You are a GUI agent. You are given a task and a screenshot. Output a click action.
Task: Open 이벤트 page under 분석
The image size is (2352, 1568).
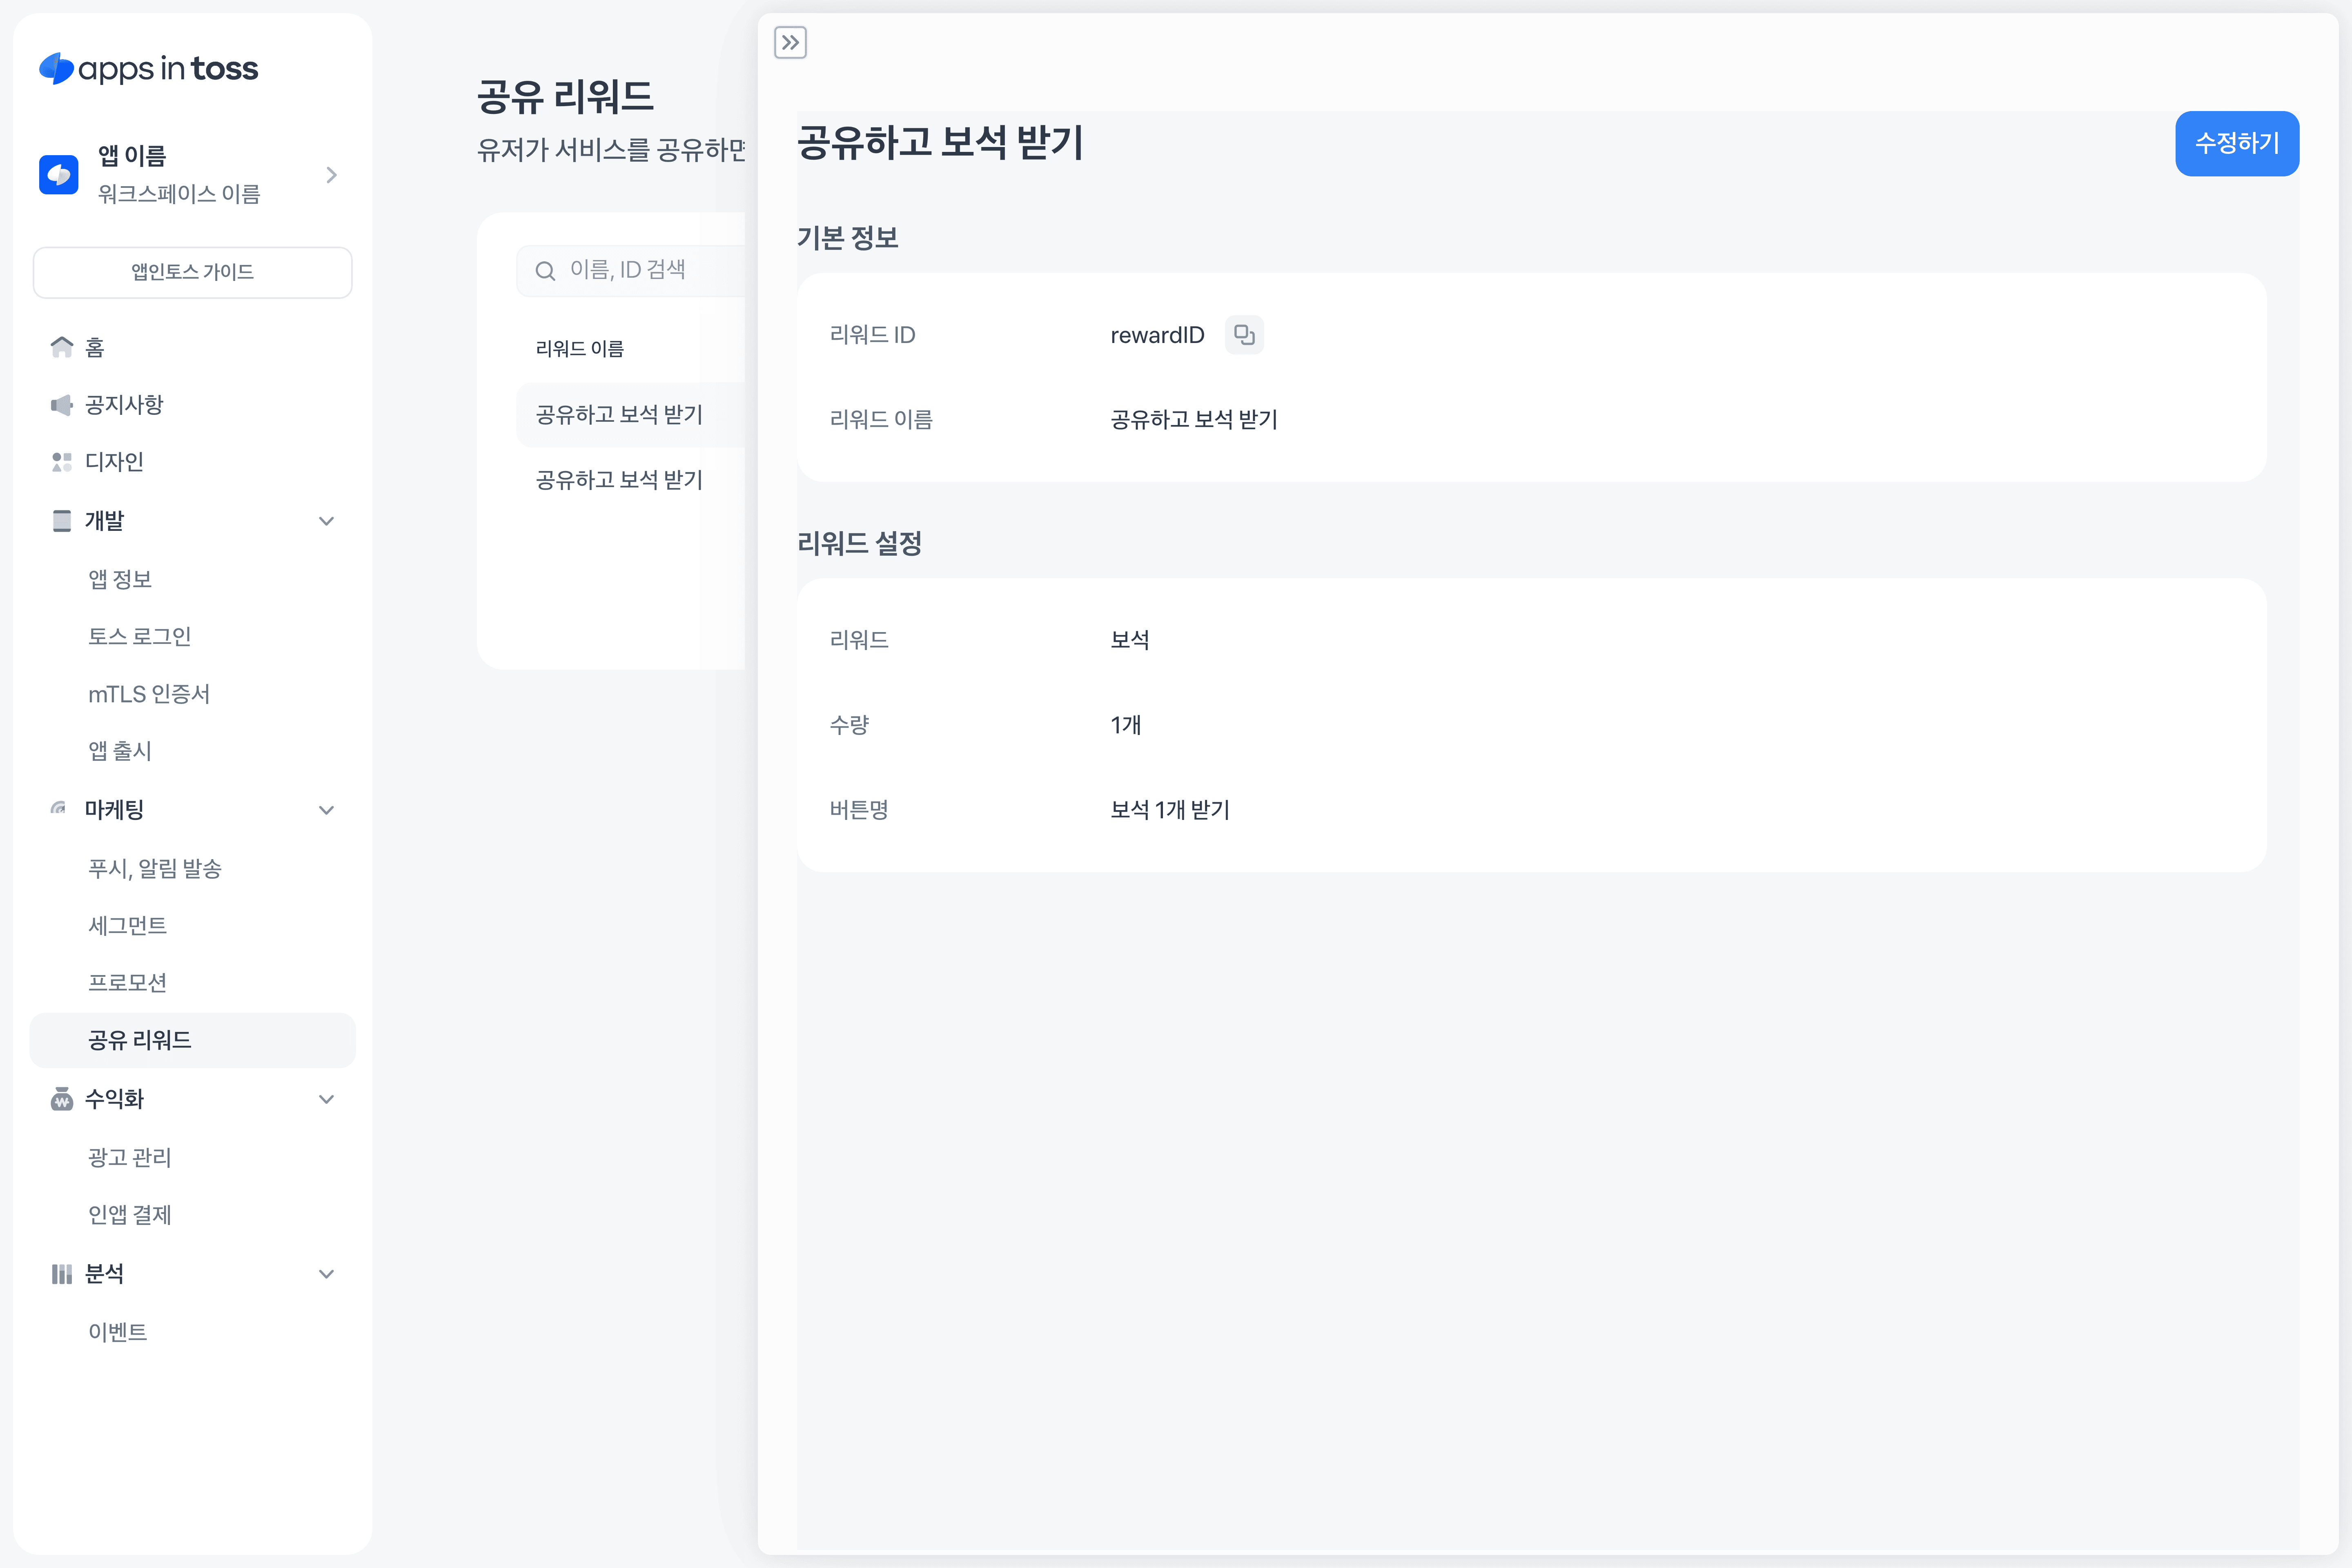click(192, 1332)
